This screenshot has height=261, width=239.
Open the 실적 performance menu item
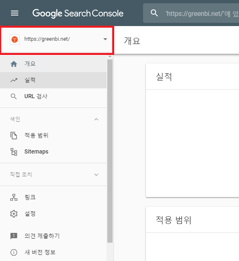click(53, 80)
